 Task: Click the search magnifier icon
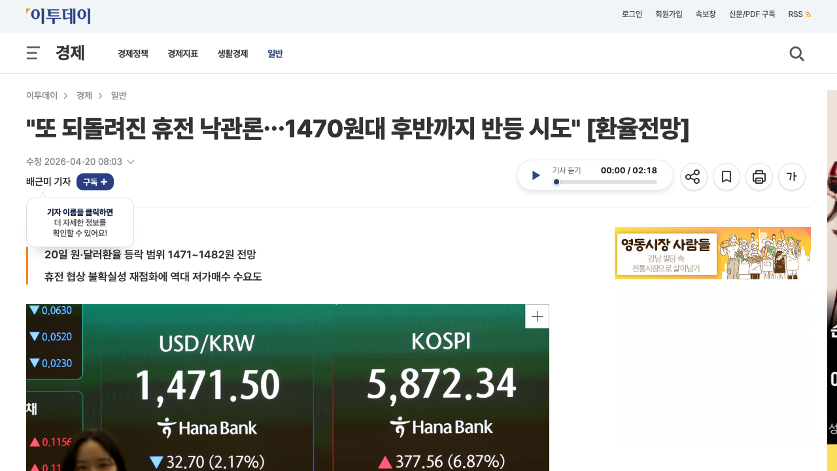click(796, 54)
